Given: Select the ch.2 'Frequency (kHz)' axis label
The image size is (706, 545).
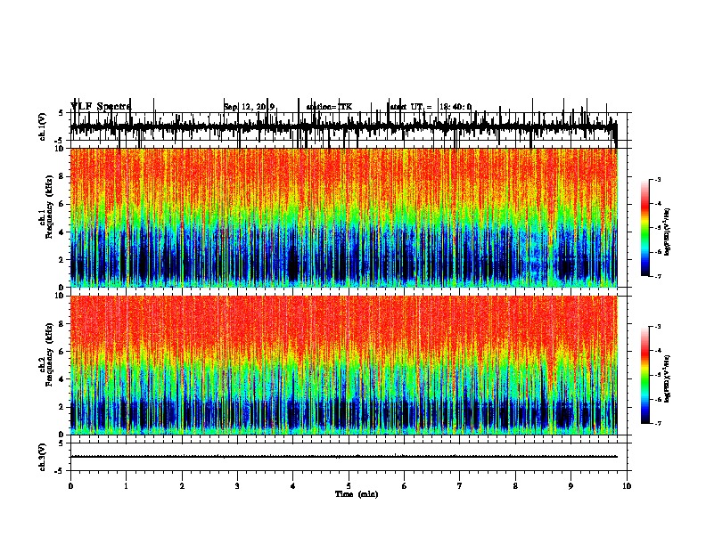Looking at the screenshot, I should (x=49, y=354).
